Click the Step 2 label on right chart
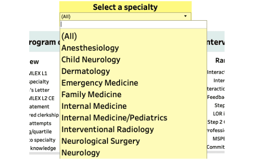Image resolution: width=262 pixels, height=160 pixels. pos(216,122)
